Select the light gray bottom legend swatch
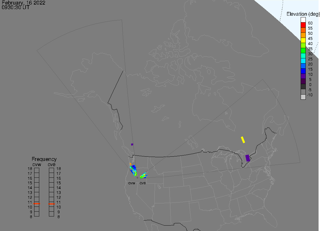Viewport: 320px width, 231px height. 303,97
